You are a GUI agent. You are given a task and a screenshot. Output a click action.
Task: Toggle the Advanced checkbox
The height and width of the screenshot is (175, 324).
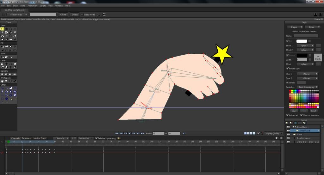tap(287, 115)
